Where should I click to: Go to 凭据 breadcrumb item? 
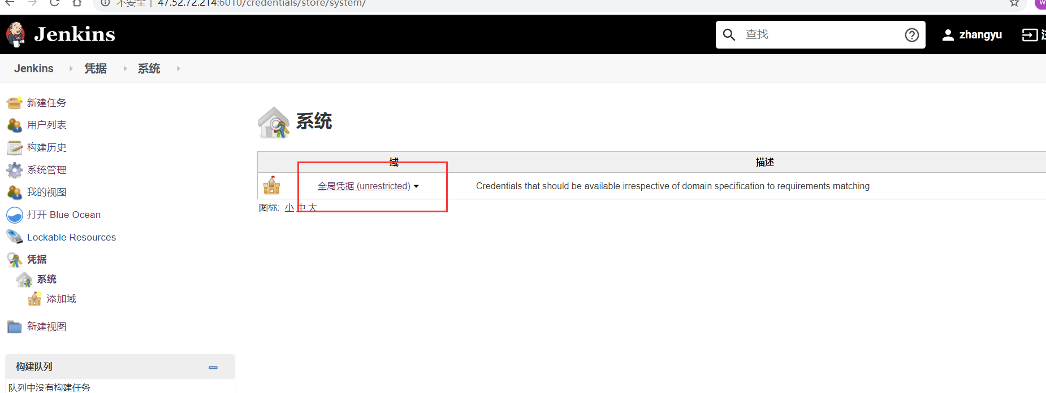(96, 68)
